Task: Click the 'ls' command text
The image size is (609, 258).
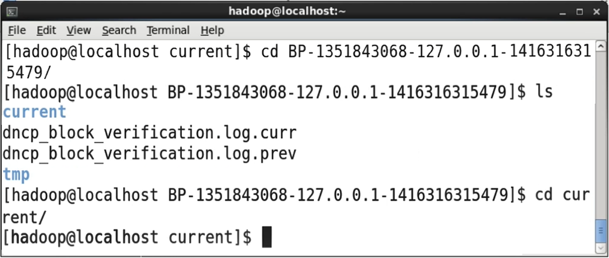Action: [x=544, y=91]
